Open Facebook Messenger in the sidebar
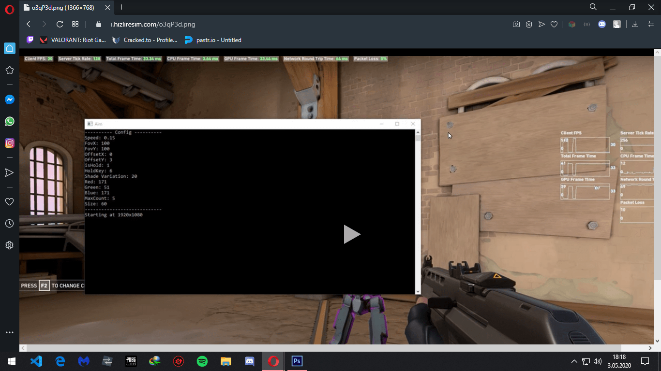 (9, 100)
